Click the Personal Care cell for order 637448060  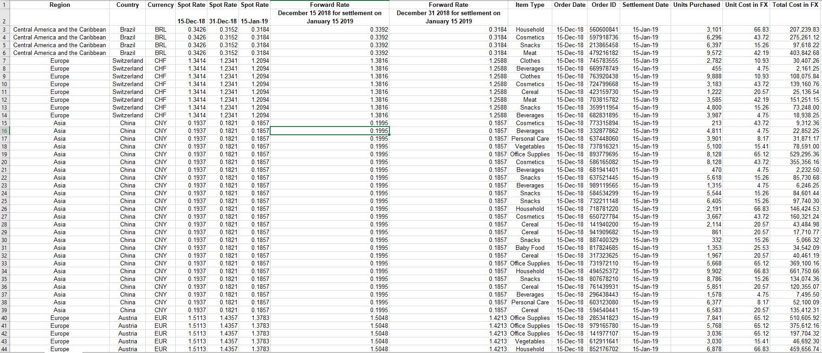[530, 139]
